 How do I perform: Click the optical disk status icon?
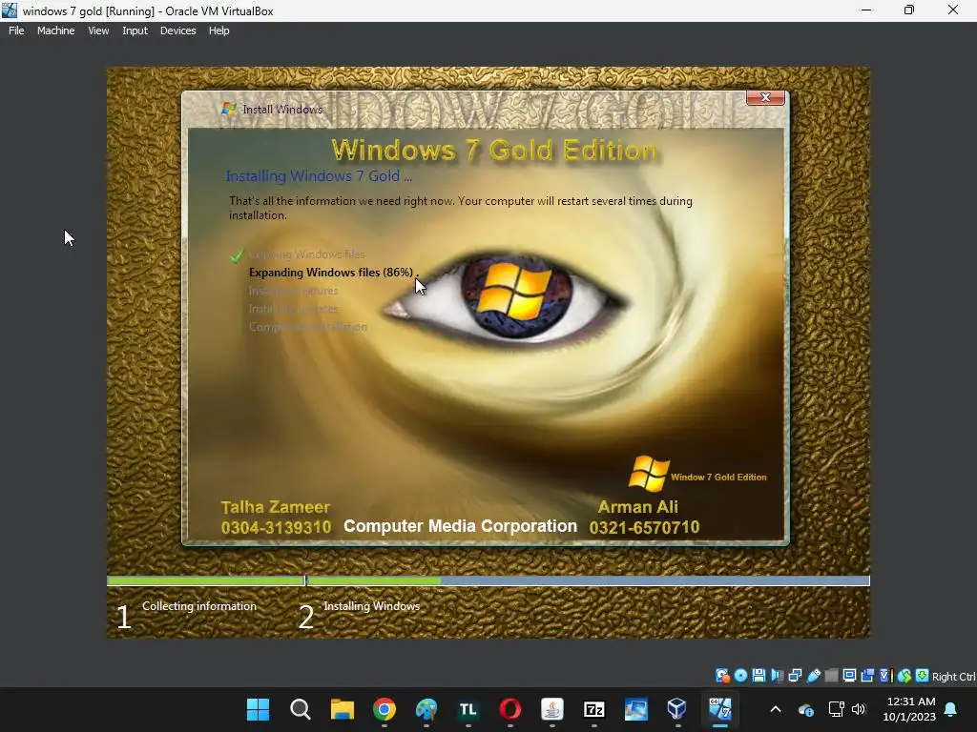740,676
